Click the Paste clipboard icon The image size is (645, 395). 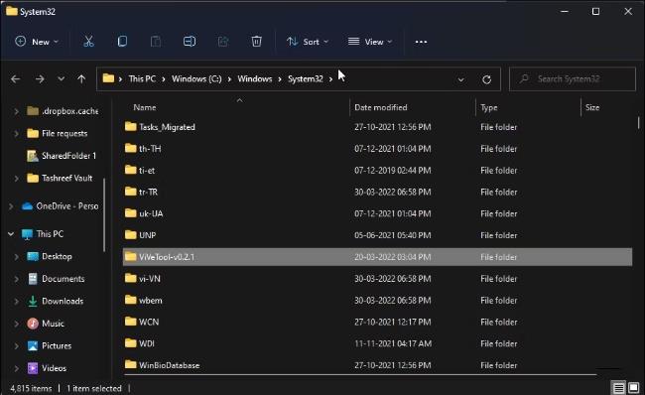pyautogui.click(x=156, y=41)
